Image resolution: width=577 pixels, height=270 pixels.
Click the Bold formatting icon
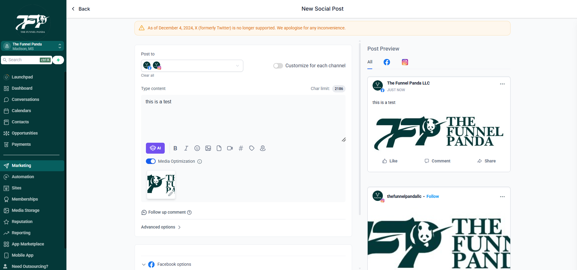click(175, 148)
